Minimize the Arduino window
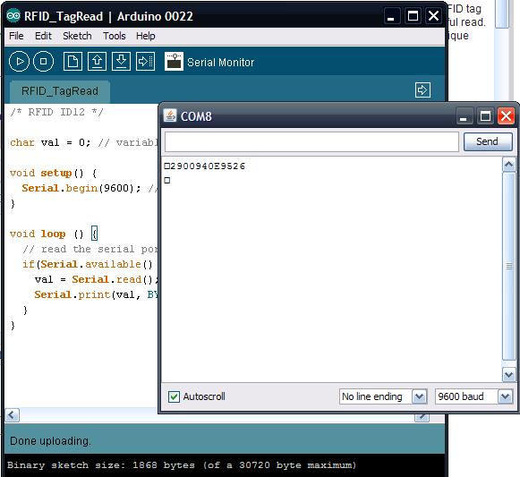520x477 pixels. click(391, 16)
